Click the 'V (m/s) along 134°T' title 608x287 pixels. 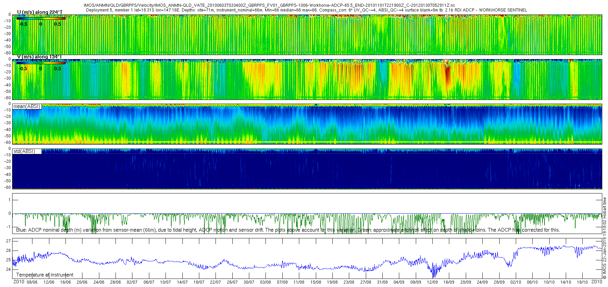40,57
